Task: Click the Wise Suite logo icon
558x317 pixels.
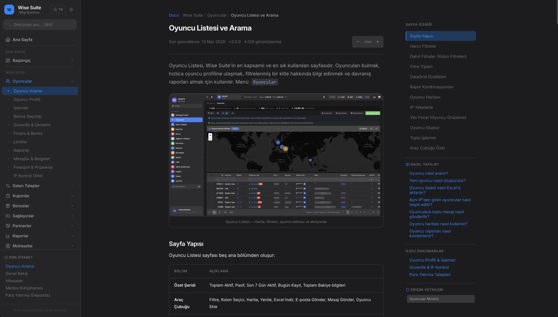Action: tap(9, 10)
